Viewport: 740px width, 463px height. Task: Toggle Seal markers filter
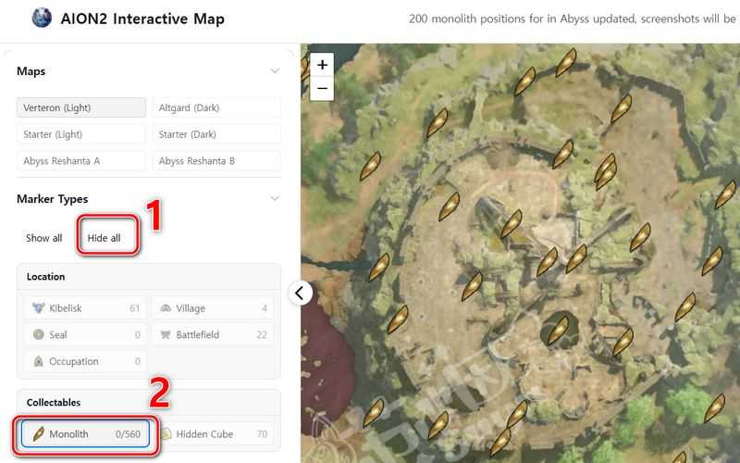(81, 335)
